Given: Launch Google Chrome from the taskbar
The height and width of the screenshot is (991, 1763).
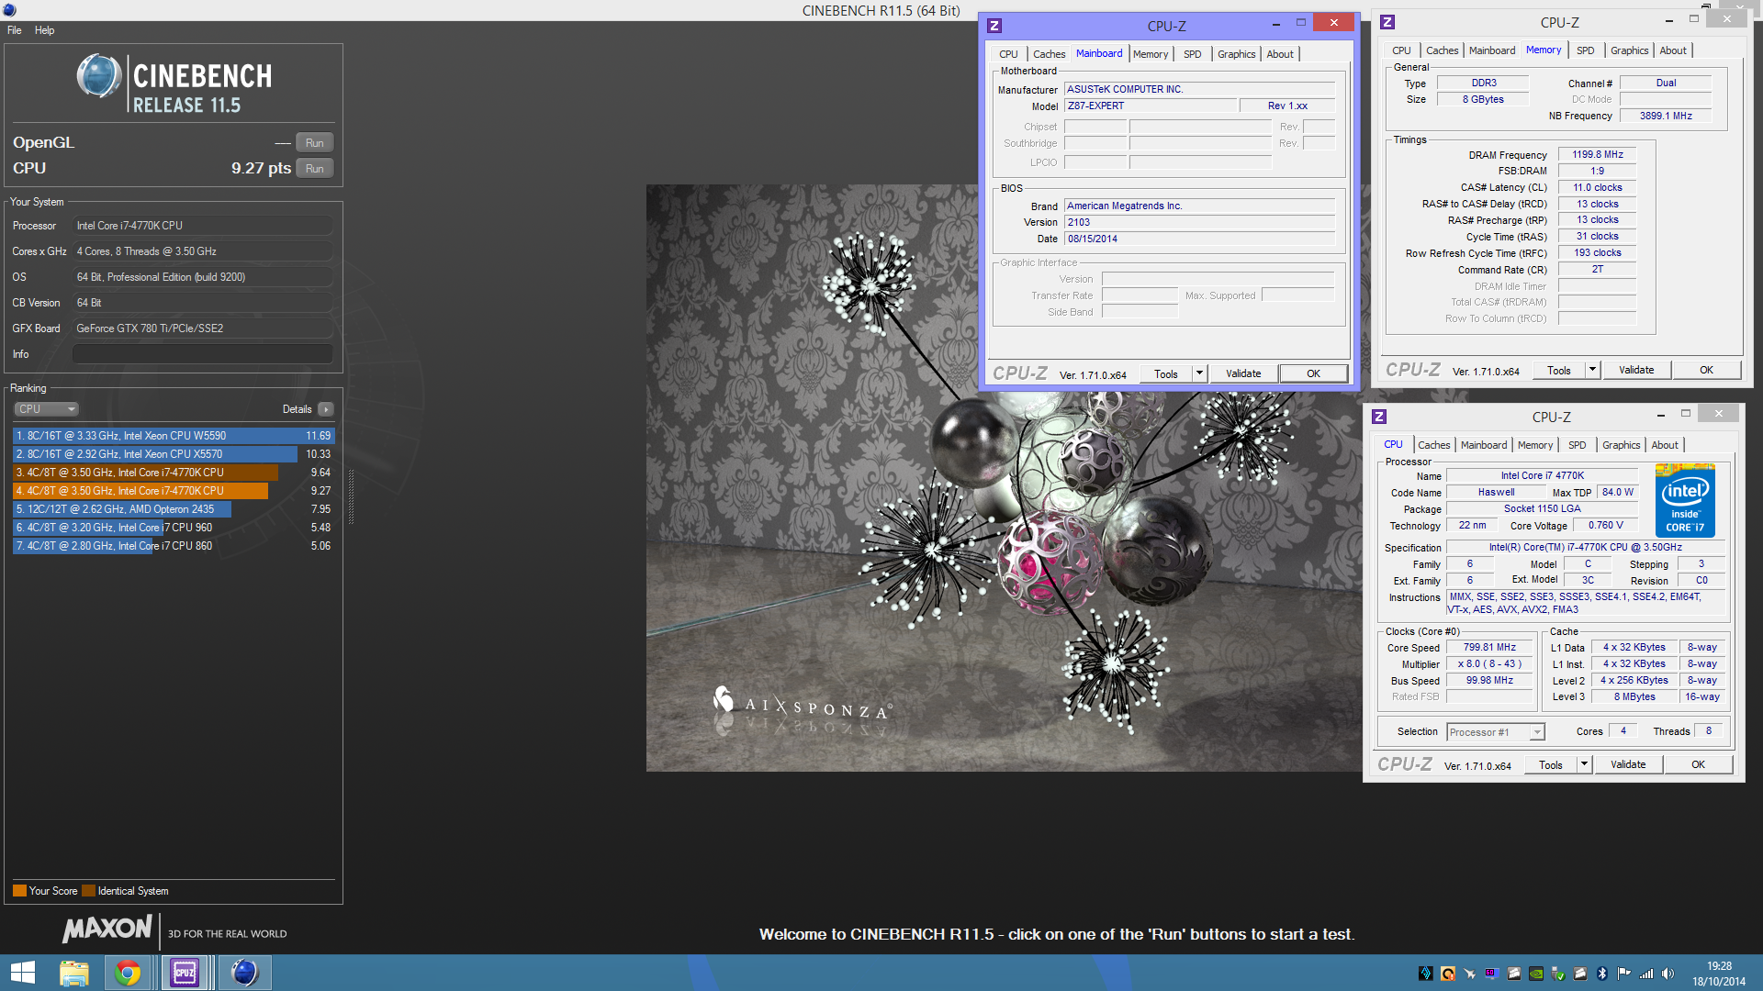Looking at the screenshot, I should [x=128, y=973].
